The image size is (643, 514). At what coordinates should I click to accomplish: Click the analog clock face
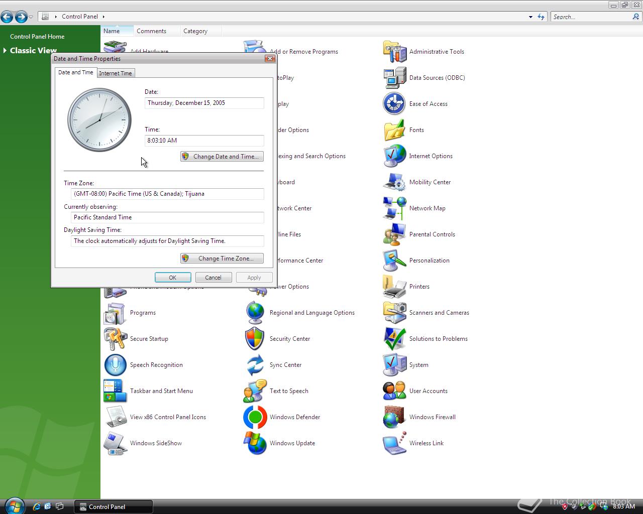(99, 120)
